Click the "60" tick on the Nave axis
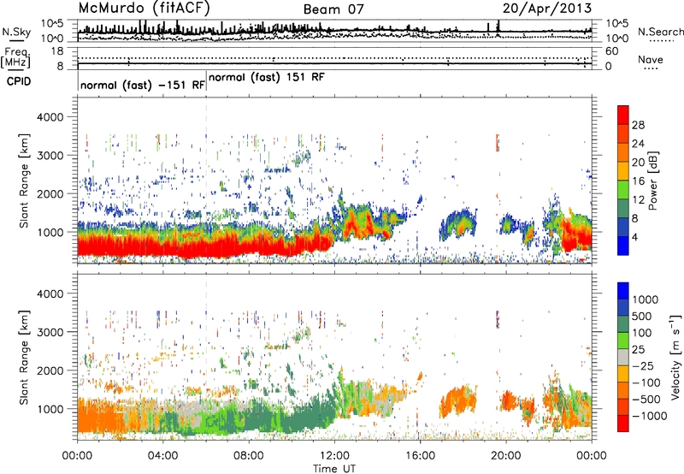Screen dimensions: 684x474 (x=611, y=51)
